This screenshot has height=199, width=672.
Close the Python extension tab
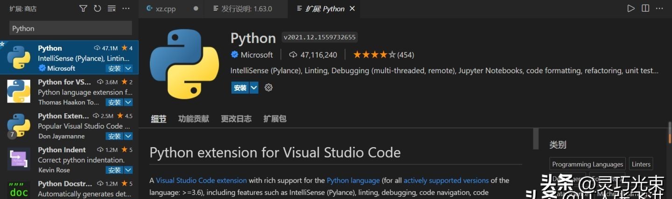point(352,8)
